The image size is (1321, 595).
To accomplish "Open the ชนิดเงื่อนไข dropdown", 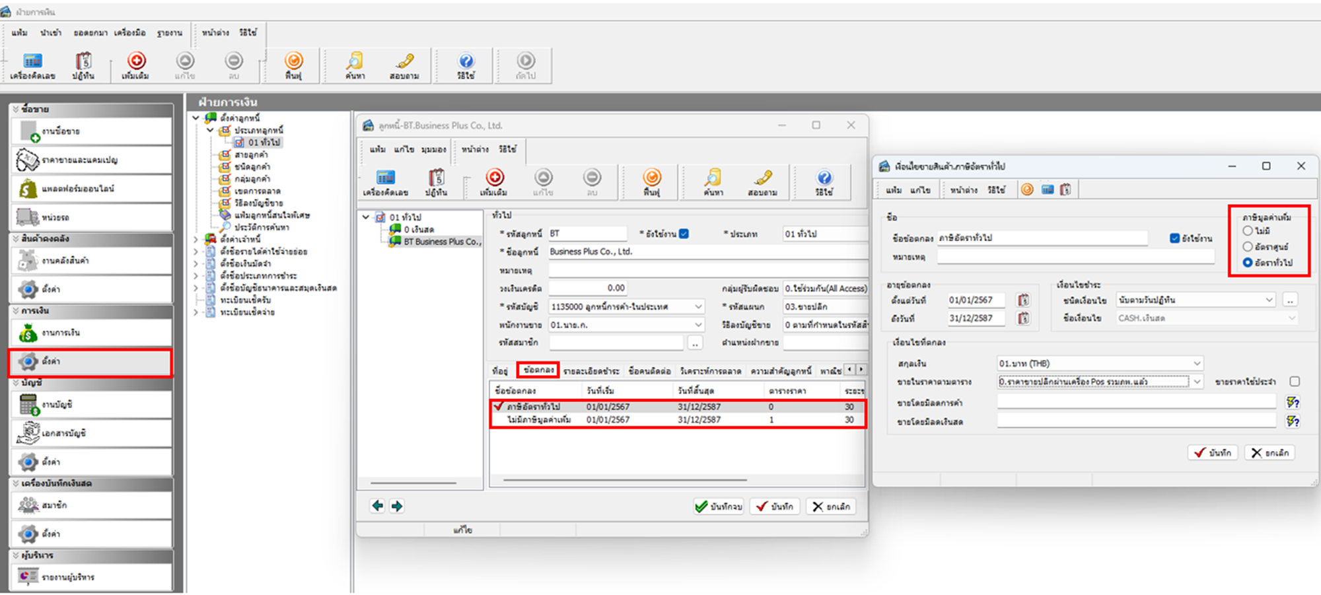I will coord(1269,300).
